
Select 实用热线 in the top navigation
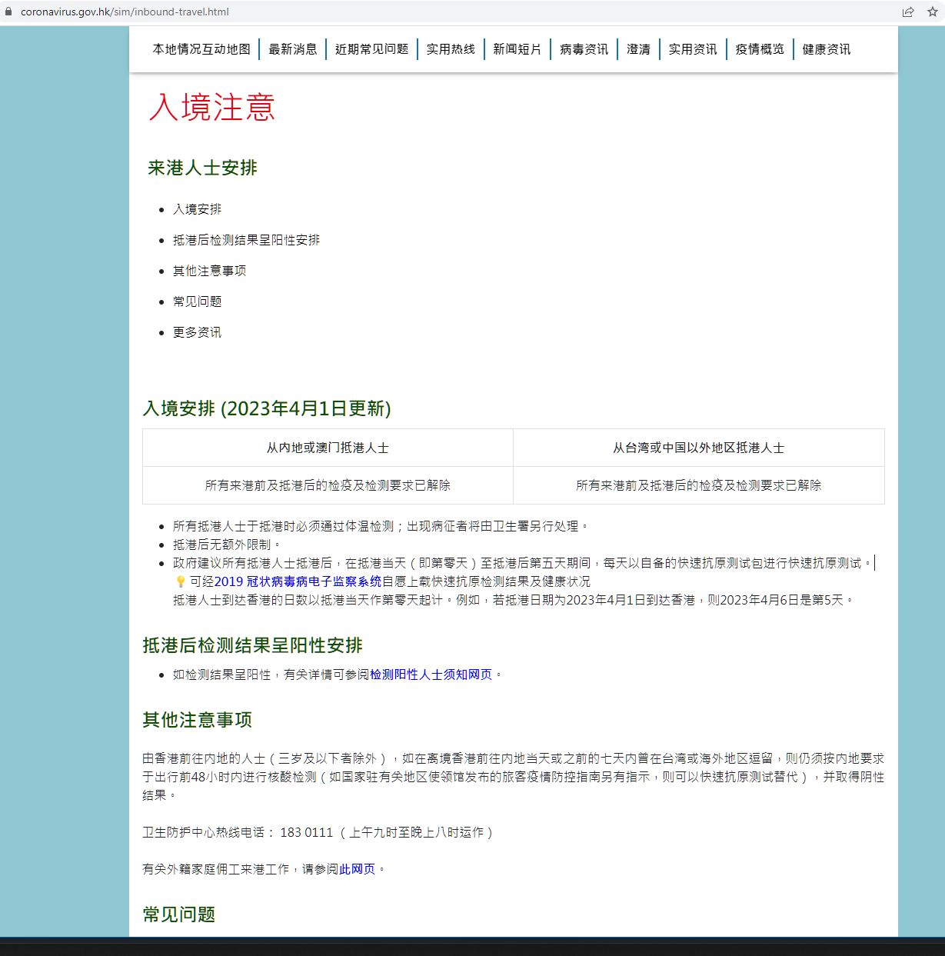click(x=451, y=49)
